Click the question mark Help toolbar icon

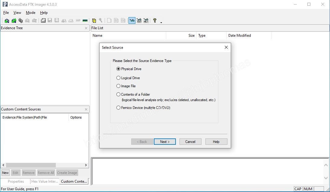(x=155, y=20)
